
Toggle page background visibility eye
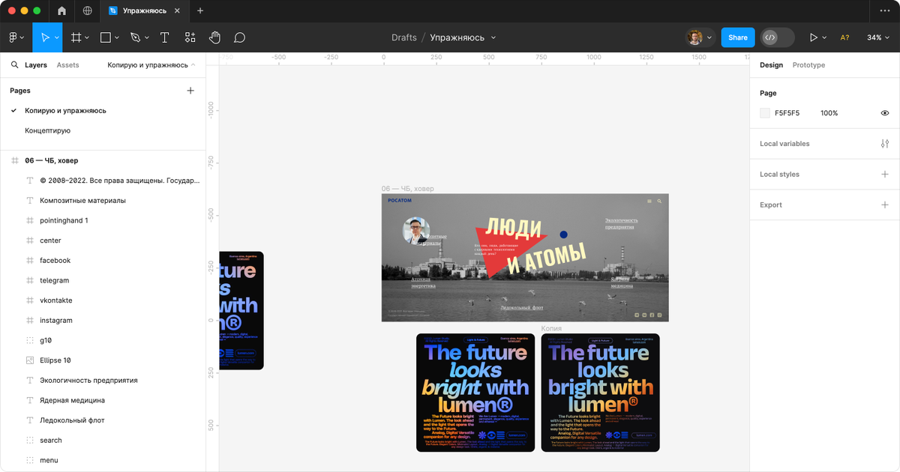[885, 113]
